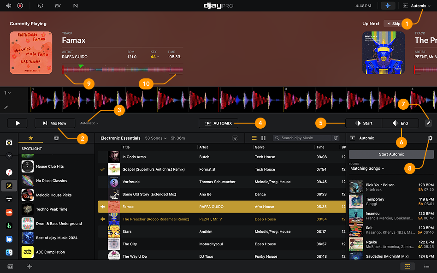The width and height of the screenshot is (437, 273).
Task: Click the Start Automix button
Action: tap(391, 154)
